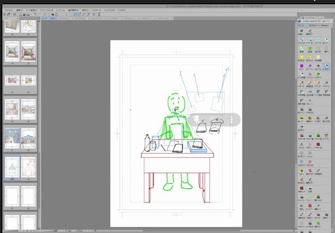The image size is (335, 233).
Task: Click the 貼り付け paste icon
Action: (310, 172)
